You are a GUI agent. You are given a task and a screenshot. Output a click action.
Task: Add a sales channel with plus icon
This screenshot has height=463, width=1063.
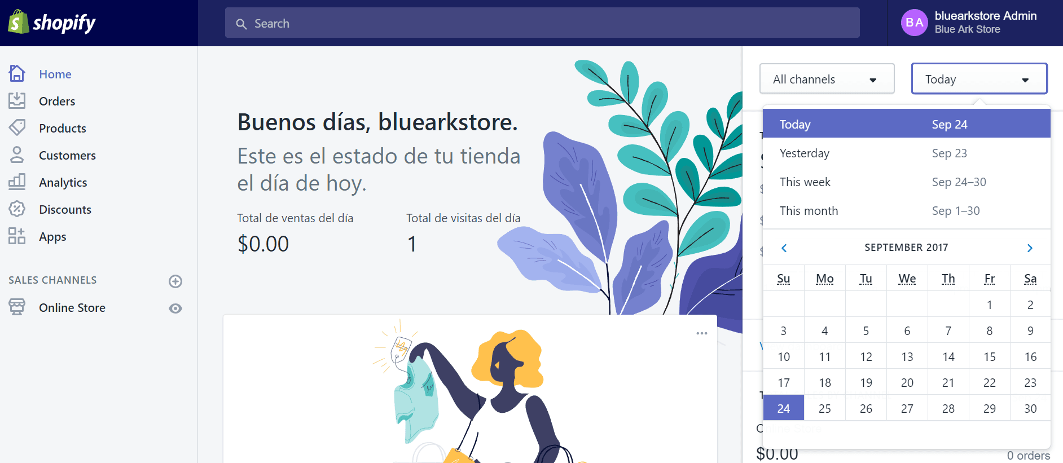click(x=175, y=281)
